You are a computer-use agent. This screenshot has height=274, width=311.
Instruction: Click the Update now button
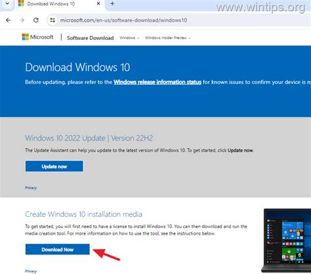pos(54,166)
